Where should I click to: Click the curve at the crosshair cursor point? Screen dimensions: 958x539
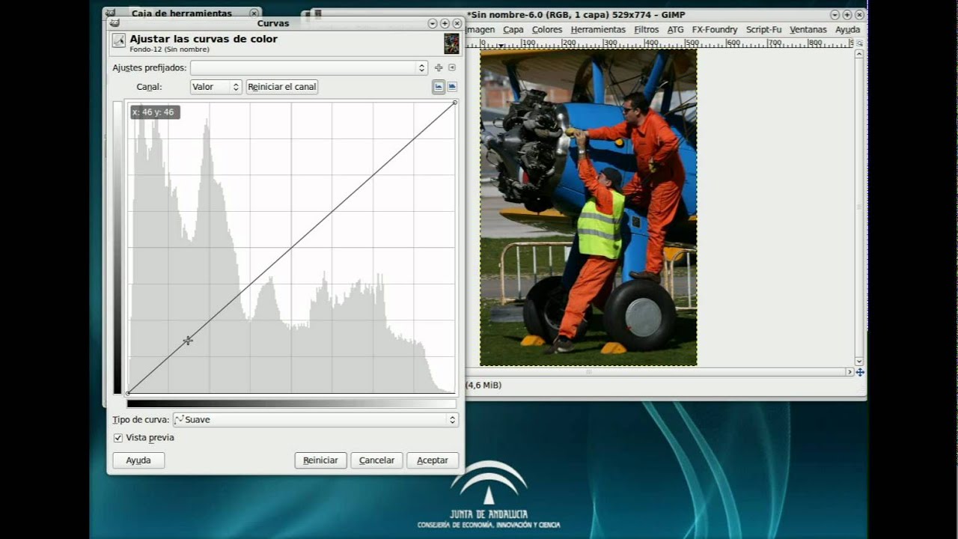[188, 341]
